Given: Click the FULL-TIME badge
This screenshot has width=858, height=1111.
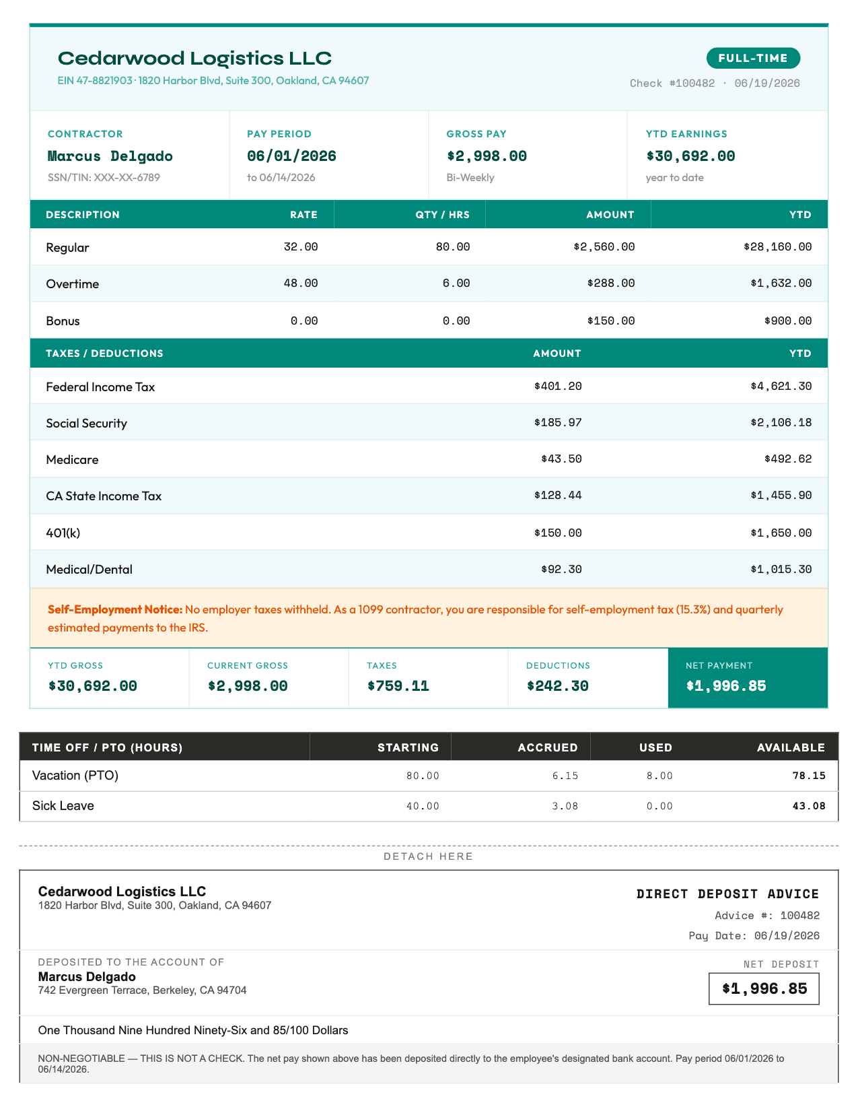Looking at the screenshot, I should coord(753,58).
